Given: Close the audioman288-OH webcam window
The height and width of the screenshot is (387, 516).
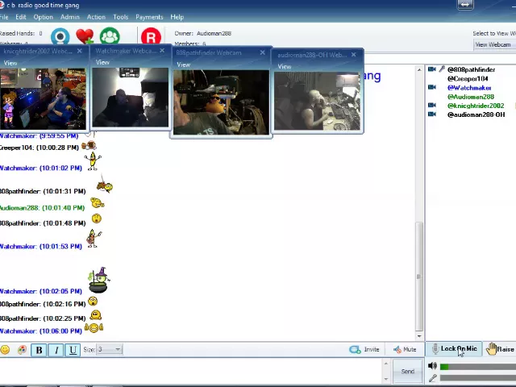Looking at the screenshot, I should coord(354,55).
